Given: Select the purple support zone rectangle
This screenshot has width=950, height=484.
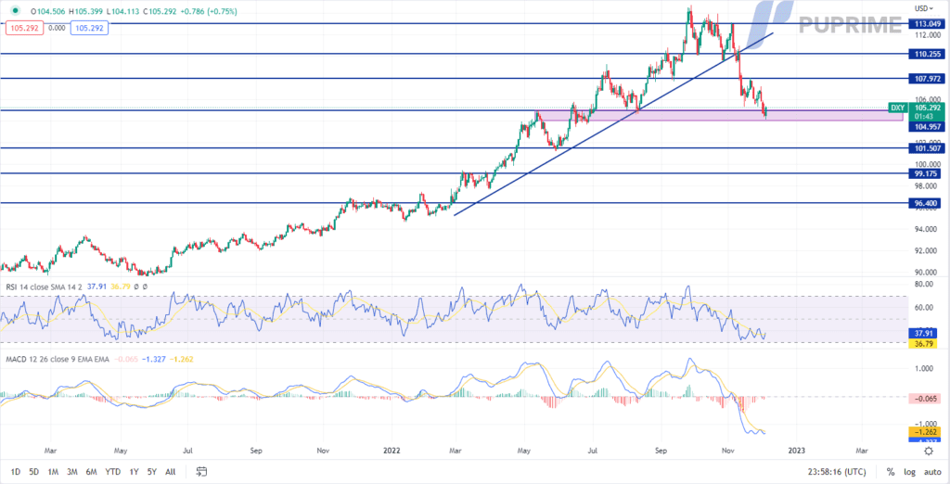Looking at the screenshot, I should click(719, 115).
